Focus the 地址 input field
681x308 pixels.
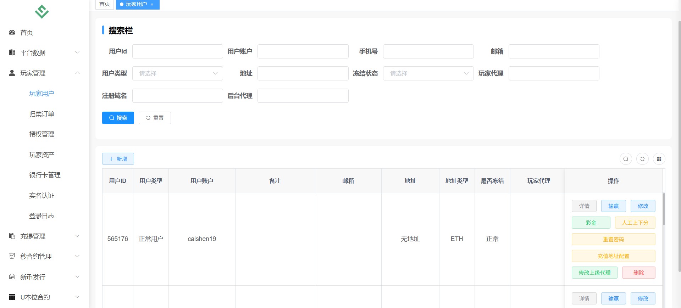pyautogui.click(x=303, y=73)
